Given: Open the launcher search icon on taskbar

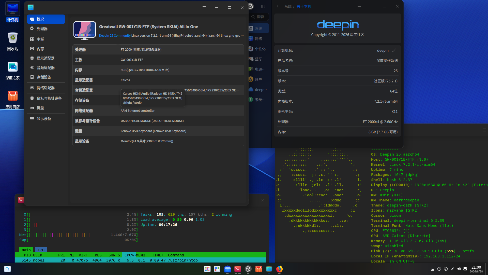Looking at the screenshot, I should pos(7,269).
